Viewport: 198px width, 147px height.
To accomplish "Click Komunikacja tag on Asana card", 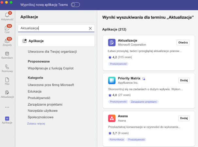I will click(117, 140).
